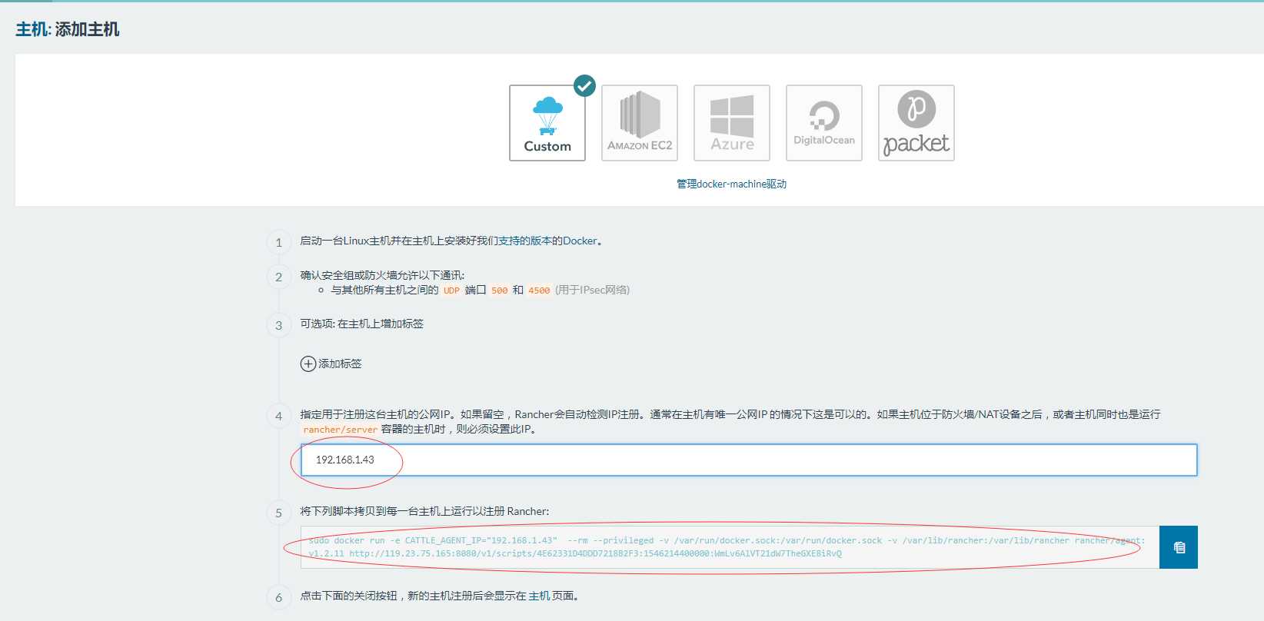Click the 主机 breadcrumb in the header

point(32,29)
